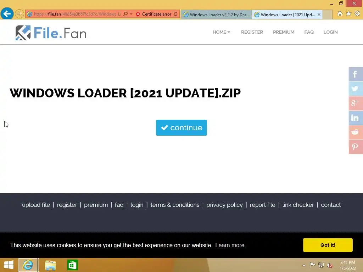This screenshot has width=363, height=272.
Task: Open Favorites star icon
Action: pos(349,14)
